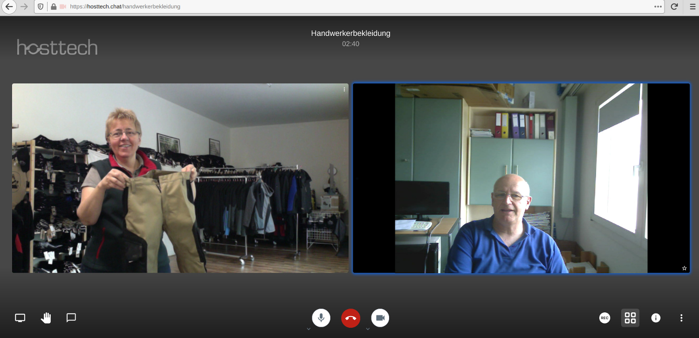
Task: Click star icon on man's video tile
Action: (684, 268)
